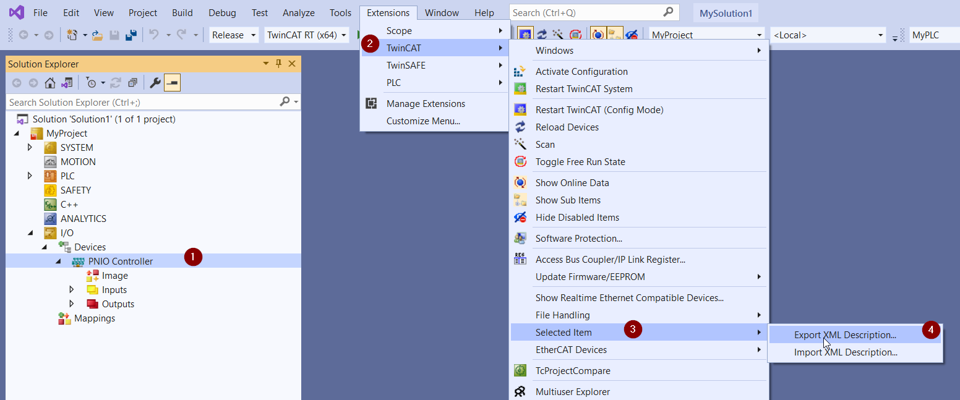The width and height of the screenshot is (960, 400).
Task: Open Solution Explorer home view icon
Action: 51,82
